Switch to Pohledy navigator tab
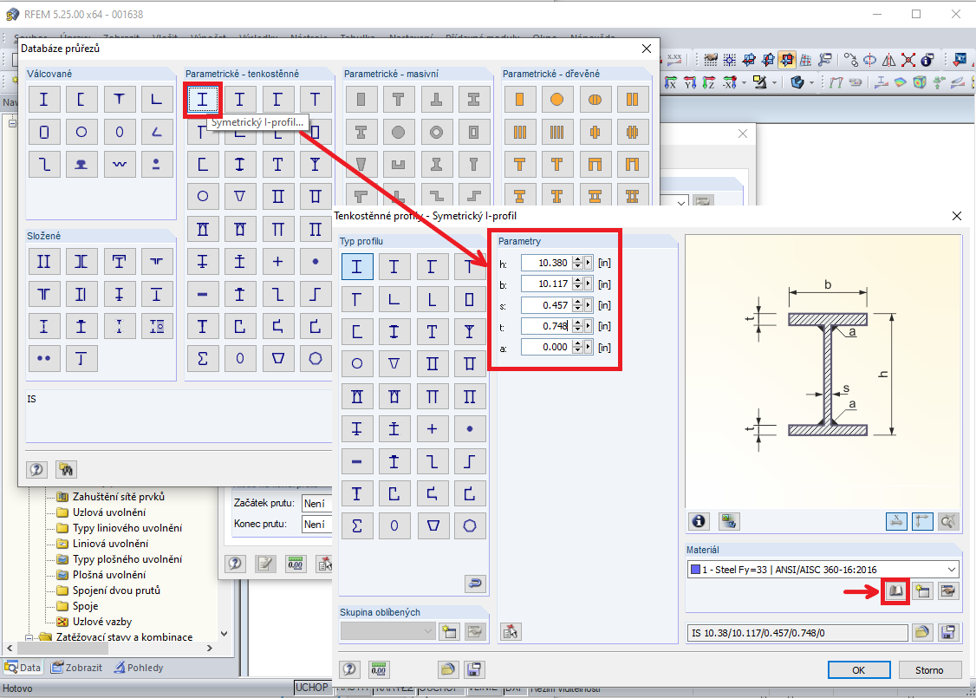This screenshot has width=976, height=698. [139, 668]
